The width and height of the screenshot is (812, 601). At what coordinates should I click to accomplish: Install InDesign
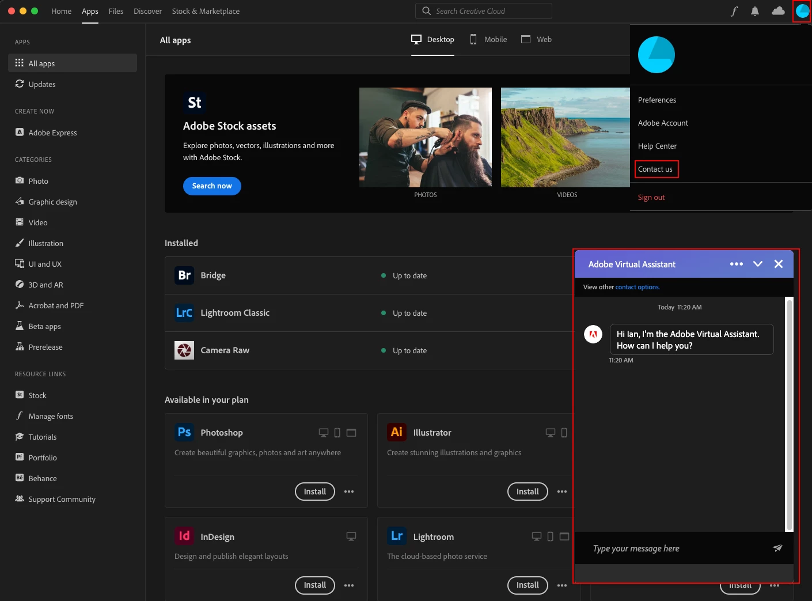[x=315, y=585]
